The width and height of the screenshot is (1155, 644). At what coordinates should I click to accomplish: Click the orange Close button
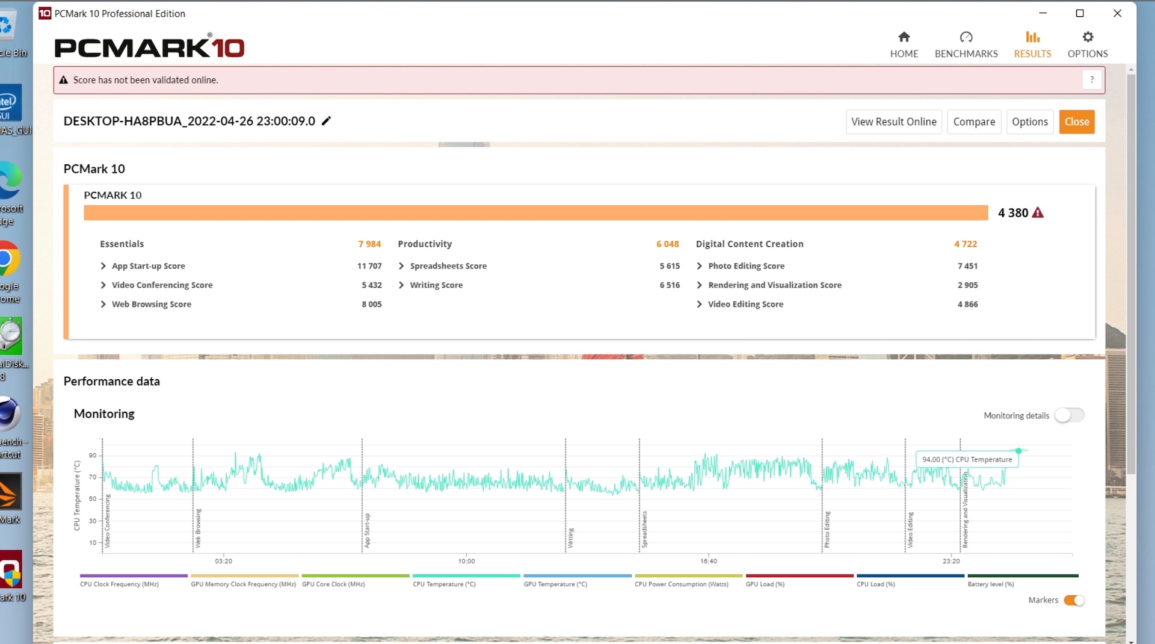1076,122
